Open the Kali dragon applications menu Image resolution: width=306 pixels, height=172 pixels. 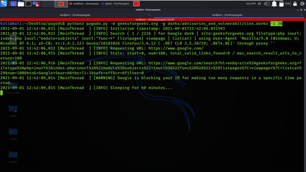coord(3,3)
